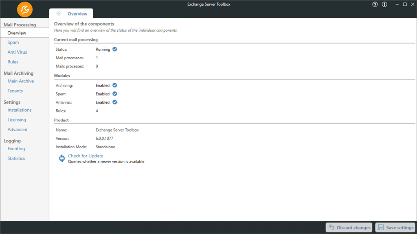
Task: Click the back arrow beside Overview tab
Action: point(59,13)
